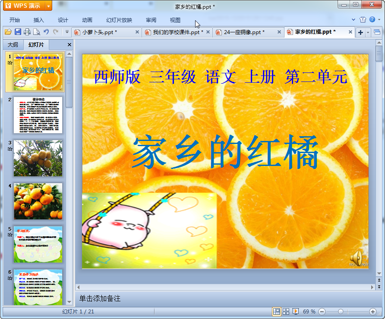Close the 我们的学校课件.ppt tab
This screenshot has height=319, width=385.
click(208, 32)
